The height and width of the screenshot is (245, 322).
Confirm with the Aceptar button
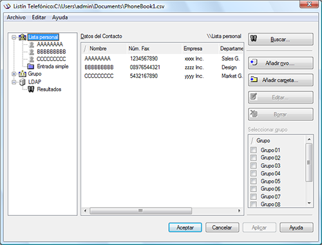[x=185, y=228]
